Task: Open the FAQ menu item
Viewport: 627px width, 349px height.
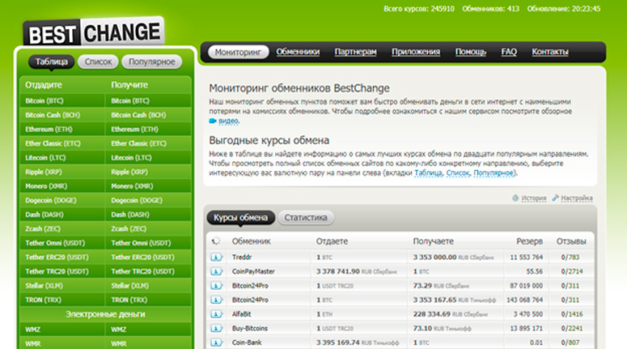Action: tap(509, 52)
